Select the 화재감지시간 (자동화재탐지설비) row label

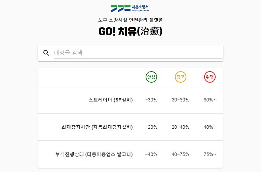click(x=97, y=127)
